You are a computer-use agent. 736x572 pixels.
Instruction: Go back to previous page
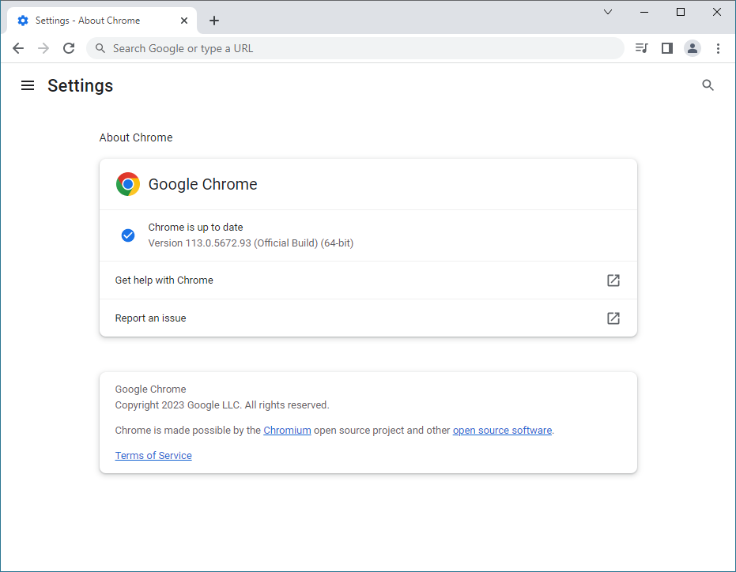click(18, 48)
